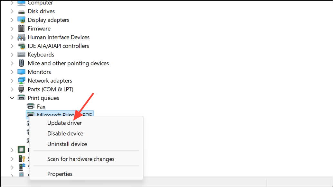Collapse the Print queues category
333x187 pixels.
[x=12, y=98]
